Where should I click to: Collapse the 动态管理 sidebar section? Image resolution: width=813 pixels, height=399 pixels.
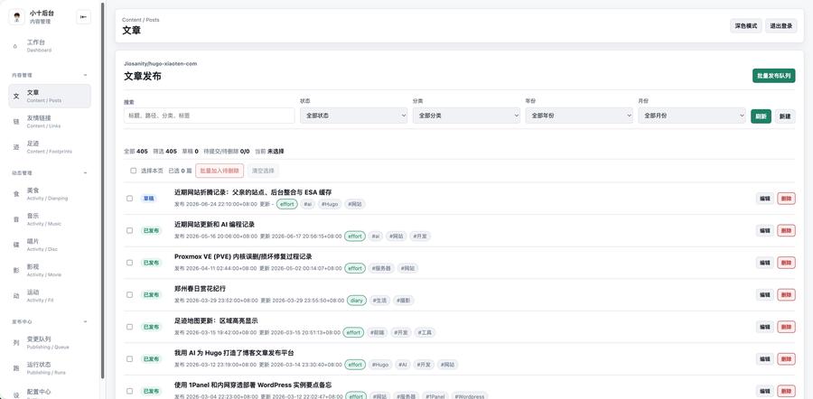click(86, 173)
